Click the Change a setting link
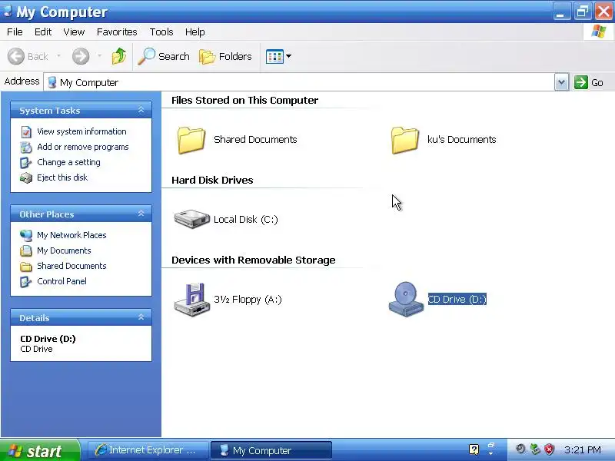 pos(68,162)
